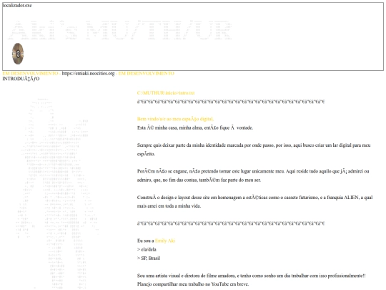This screenshot has width=386, height=290.
Task: Click the https://emiaki.neocities.org address text
Action: [88, 74]
